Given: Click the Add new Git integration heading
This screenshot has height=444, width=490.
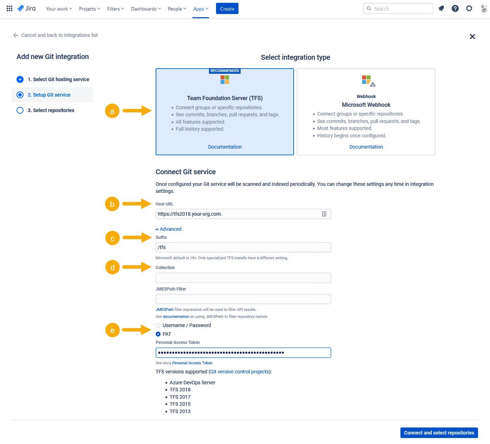Looking at the screenshot, I should (x=53, y=57).
